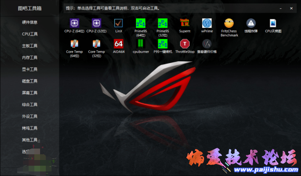Select the AIDA64 icon
This screenshot has width=301, height=176.
pyautogui.click(x=118, y=43)
